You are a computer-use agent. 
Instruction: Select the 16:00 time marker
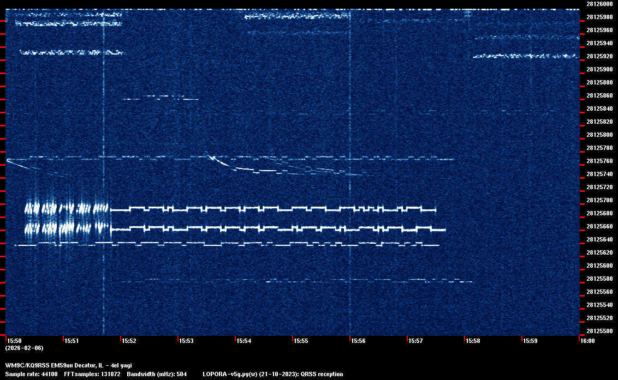click(587, 341)
